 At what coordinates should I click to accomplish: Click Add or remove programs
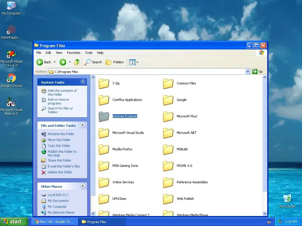coord(58,101)
